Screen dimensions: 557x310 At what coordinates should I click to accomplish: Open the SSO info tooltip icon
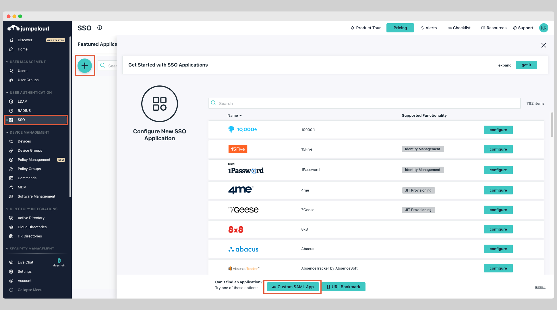[99, 28]
